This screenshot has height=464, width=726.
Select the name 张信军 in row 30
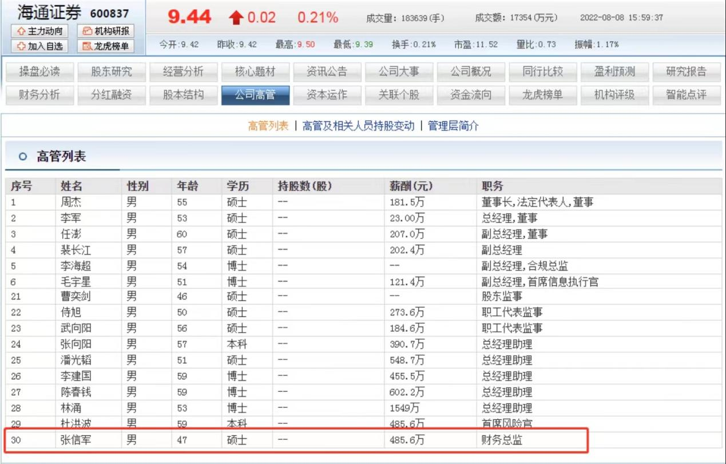(x=76, y=439)
